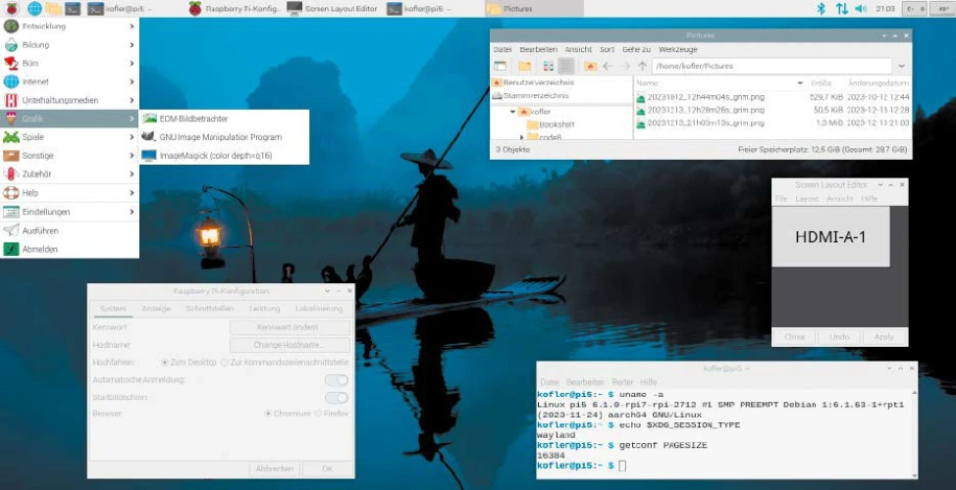
Task: Toggle the Automatische Anmeldung switch
Action: tap(337, 380)
